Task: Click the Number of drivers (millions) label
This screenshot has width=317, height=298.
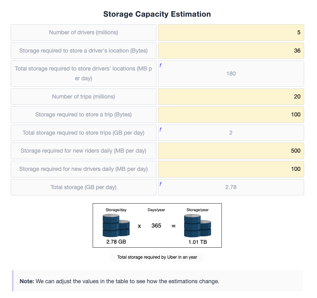Action: tap(84, 32)
